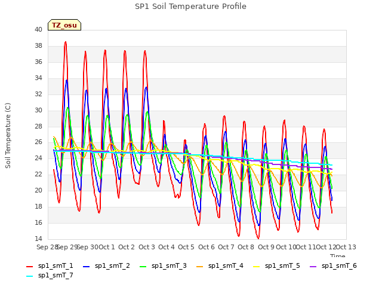Click the blue sp1_smT_2 legend swatch
382x287 pixels.
click(x=86, y=267)
